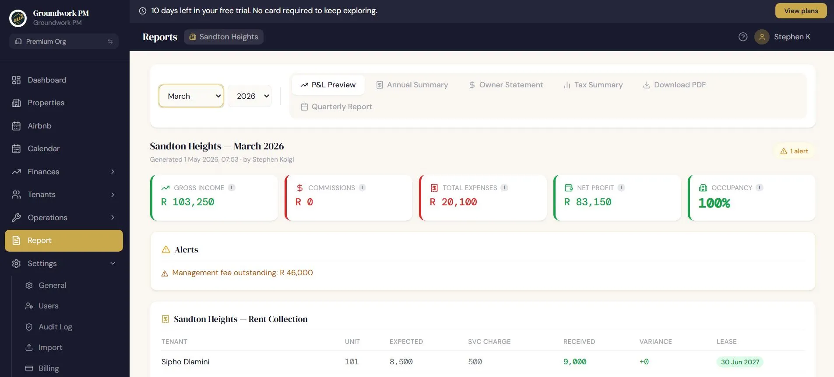
Task: Open General settings
Action: [52, 285]
